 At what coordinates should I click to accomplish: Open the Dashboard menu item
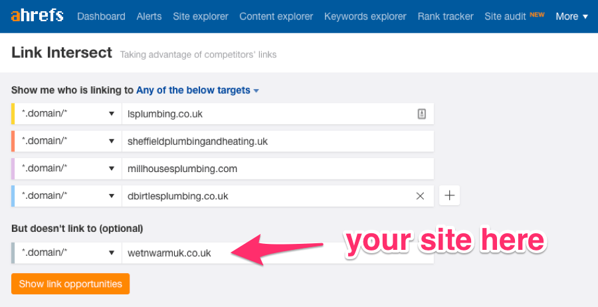(x=101, y=16)
